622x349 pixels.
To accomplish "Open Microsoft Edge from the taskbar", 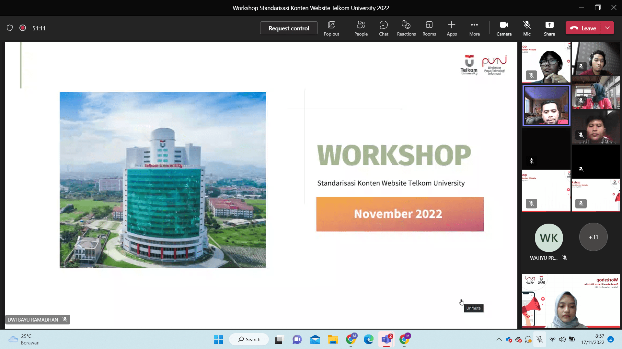I will click(368, 339).
